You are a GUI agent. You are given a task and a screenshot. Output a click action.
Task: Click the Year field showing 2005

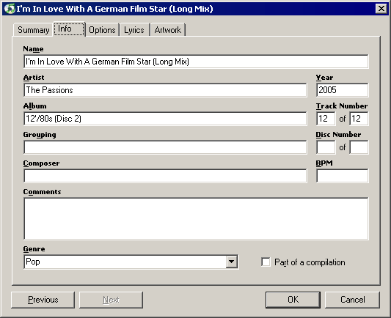click(342, 90)
